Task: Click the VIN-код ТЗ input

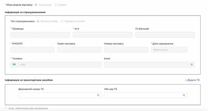Action: [143, 95]
